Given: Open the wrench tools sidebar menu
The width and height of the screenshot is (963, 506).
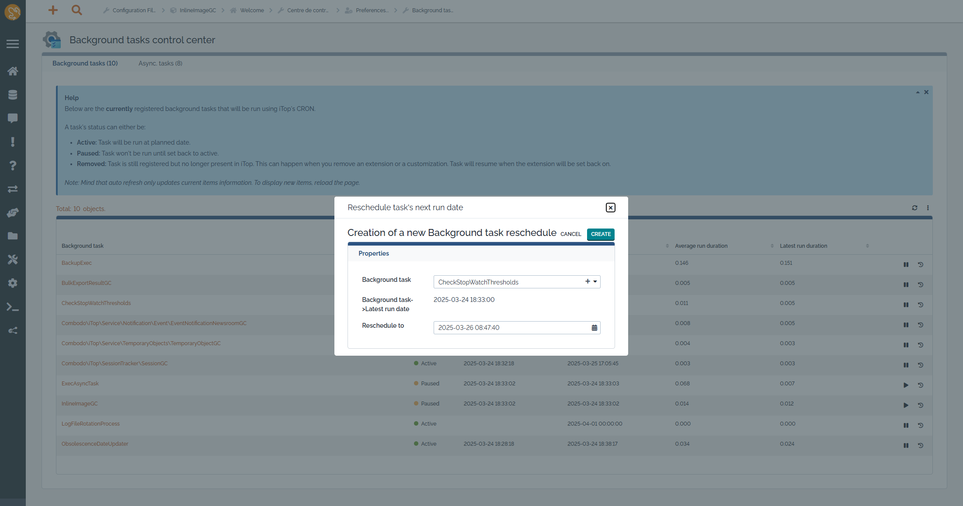Looking at the screenshot, I should pos(13,260).
